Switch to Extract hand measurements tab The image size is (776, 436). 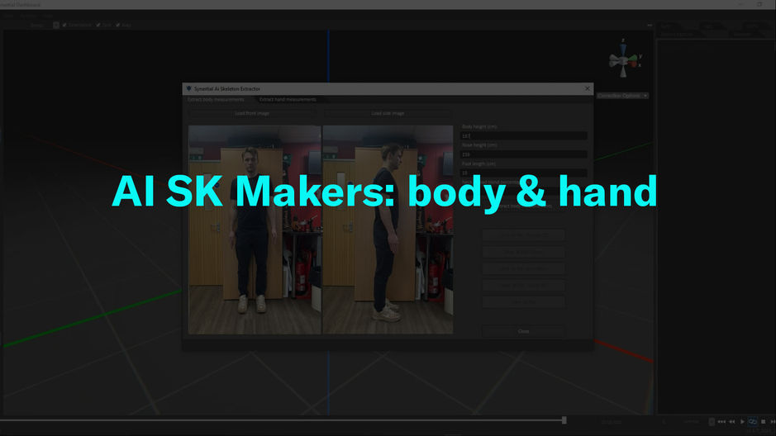pos(288,99)
